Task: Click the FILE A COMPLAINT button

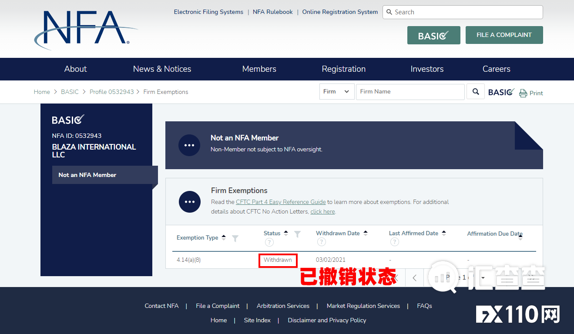Action: pos(504,35)
